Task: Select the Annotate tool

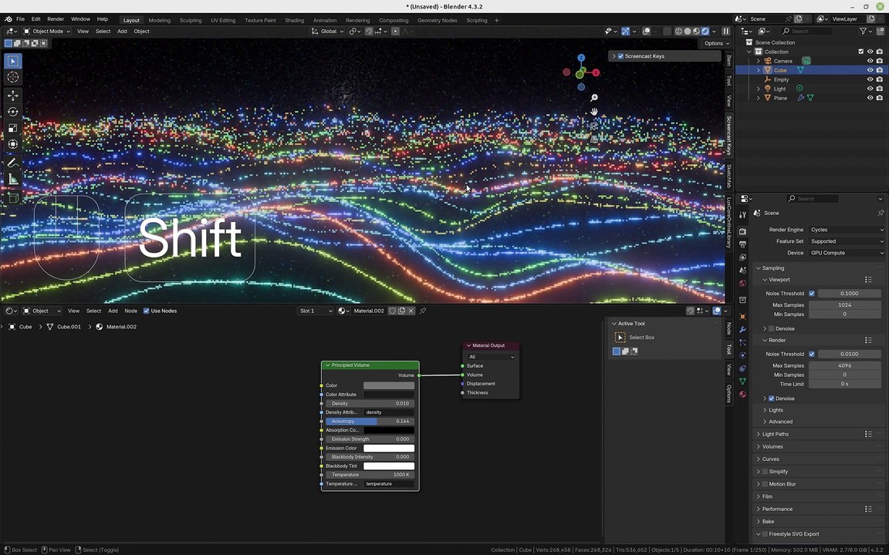Action: click(x=13, y=163)
